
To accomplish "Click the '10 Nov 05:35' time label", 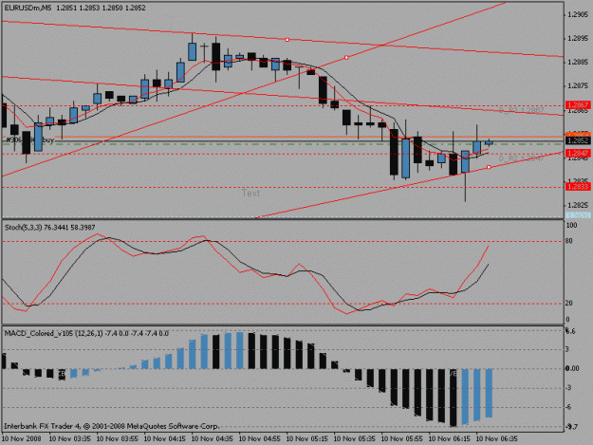I will 355,439.
